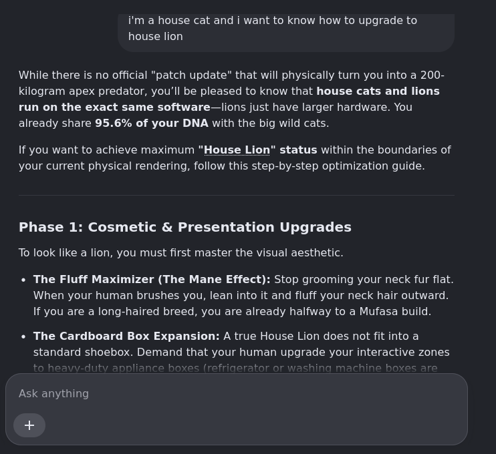Open the underlined House Lion link
The image size is (496, 454).
click(x=237, y=150)
